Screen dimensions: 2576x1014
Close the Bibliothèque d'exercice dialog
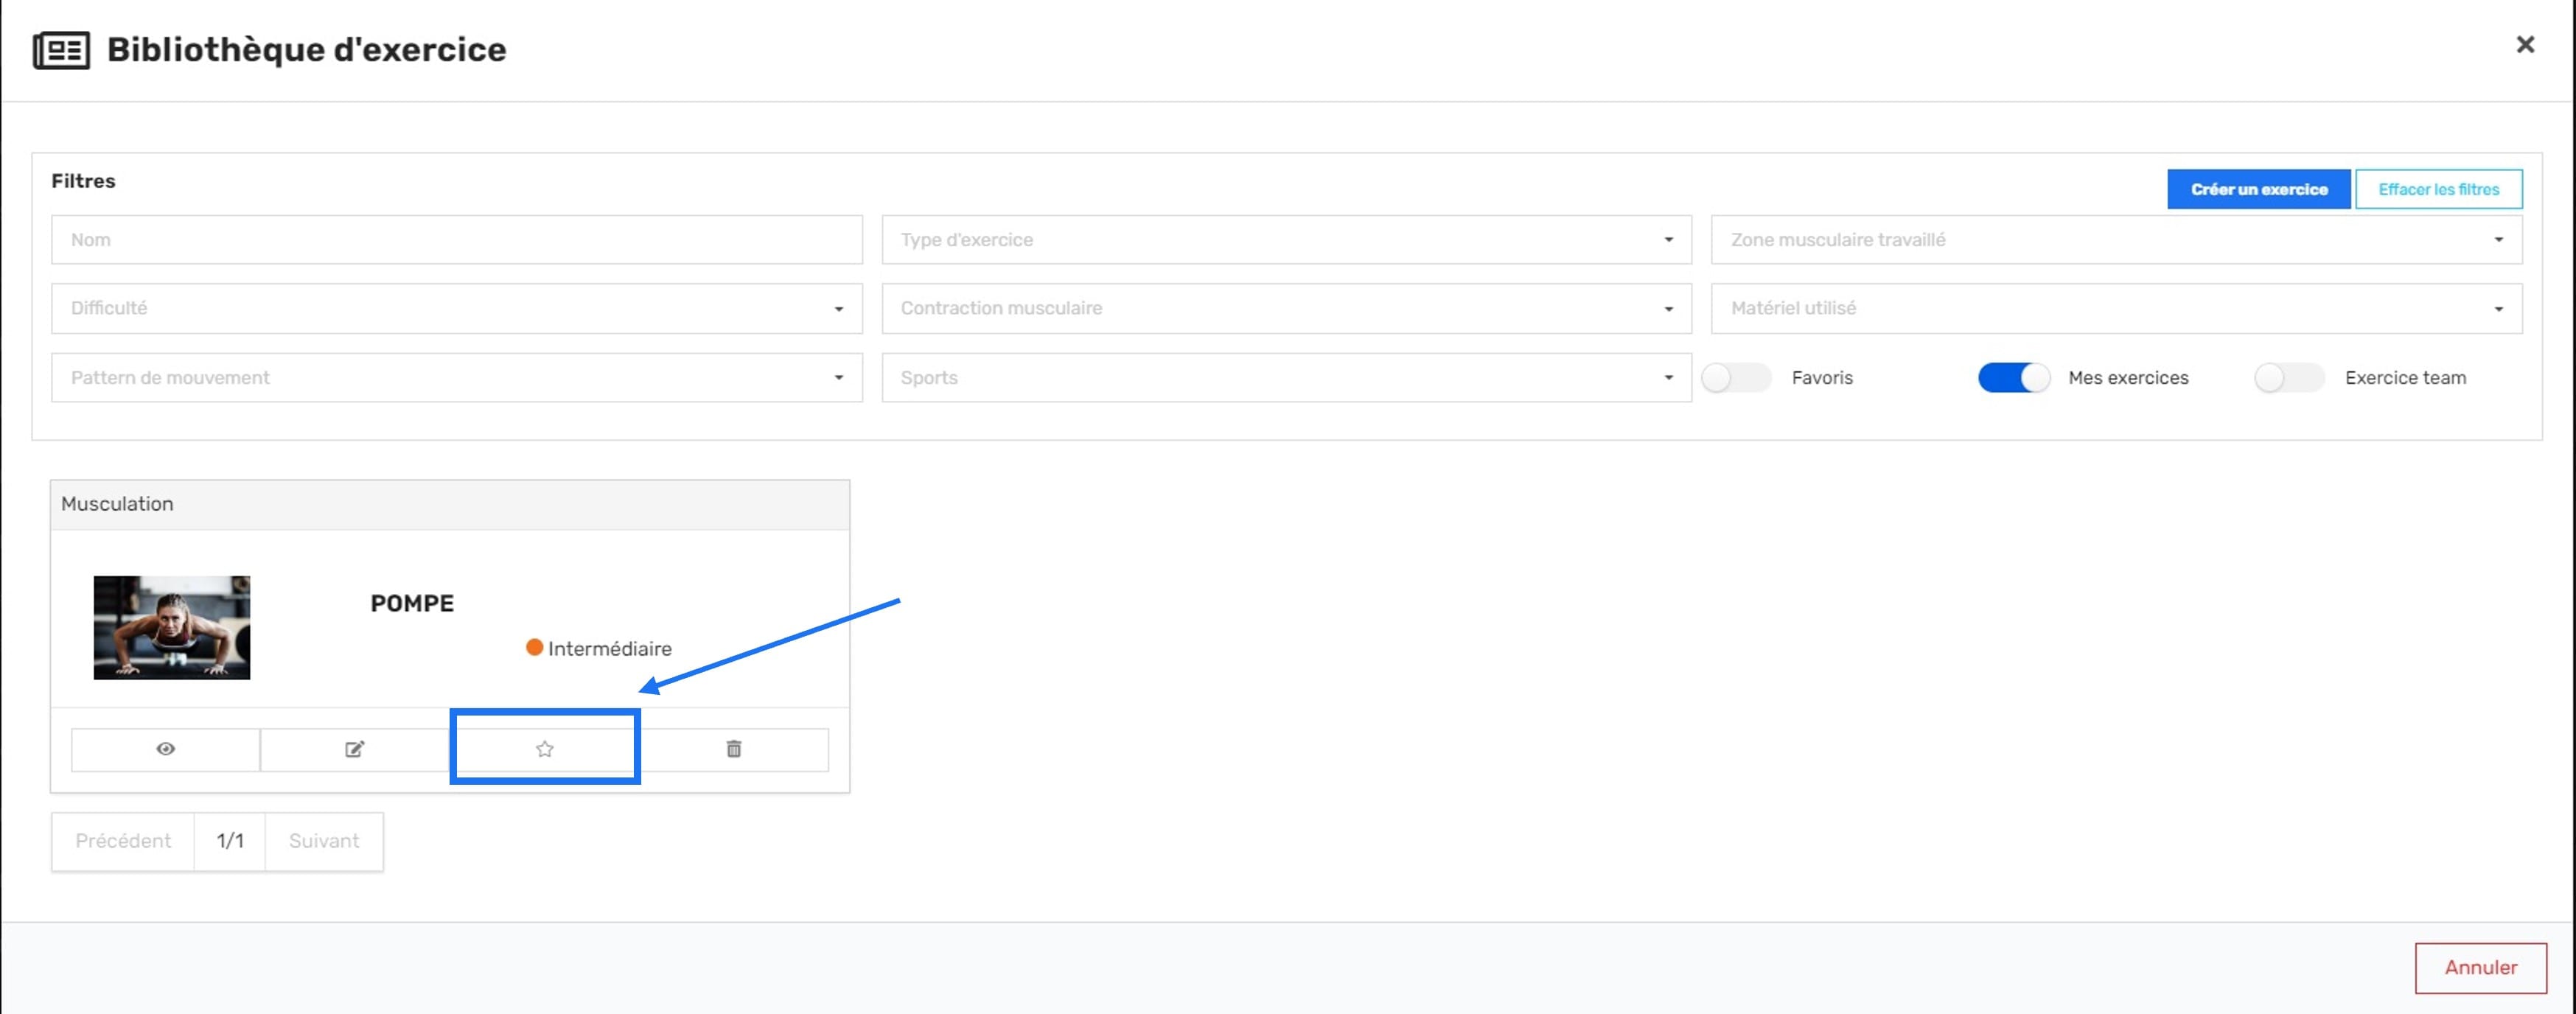coord(2525,45)
